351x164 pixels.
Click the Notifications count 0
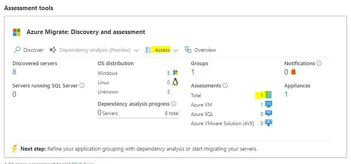click(x=286, y=72)
